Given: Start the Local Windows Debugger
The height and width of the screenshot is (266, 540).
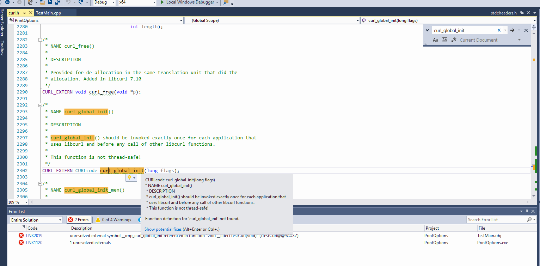Looking at the screenshot, I should 187,2.
